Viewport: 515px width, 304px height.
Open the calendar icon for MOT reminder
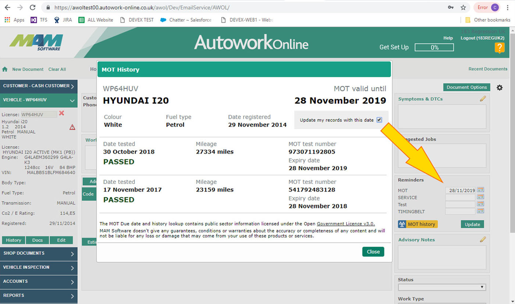pyautogui.click(x=480, y=190)
